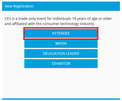Screen dimensions: 122x101
Task: Register as an attendee
Action: click(x=61, y=33)
